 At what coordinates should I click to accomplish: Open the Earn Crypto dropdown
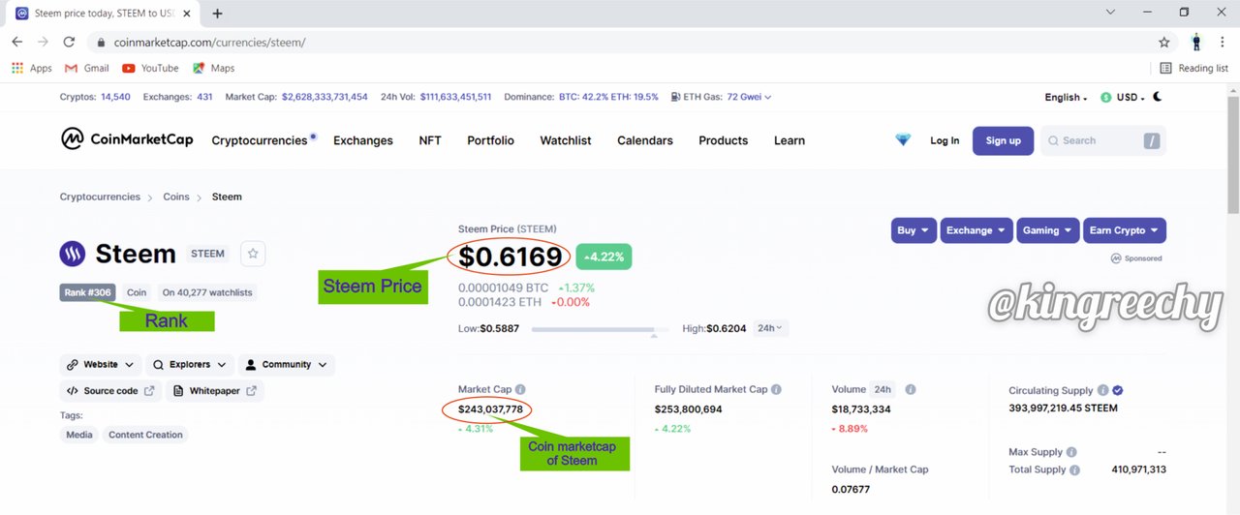[x=1124, y=230]
